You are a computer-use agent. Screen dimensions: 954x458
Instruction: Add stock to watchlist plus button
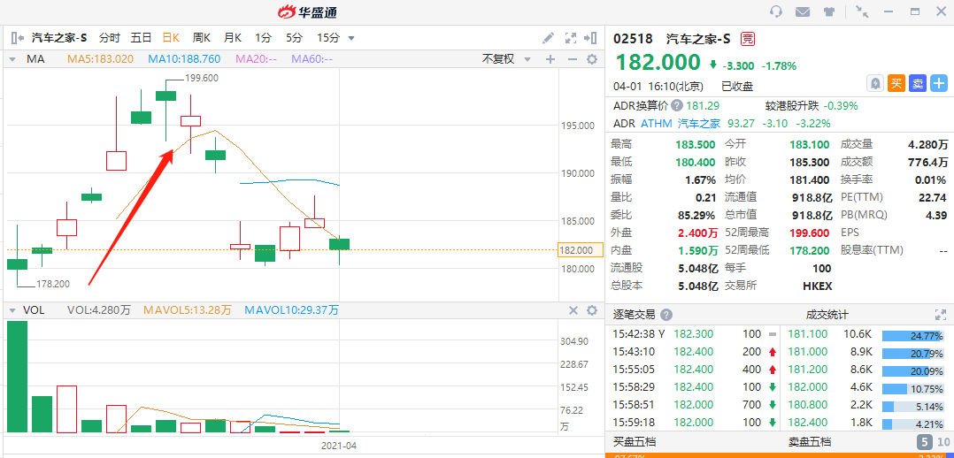[939, 83]
